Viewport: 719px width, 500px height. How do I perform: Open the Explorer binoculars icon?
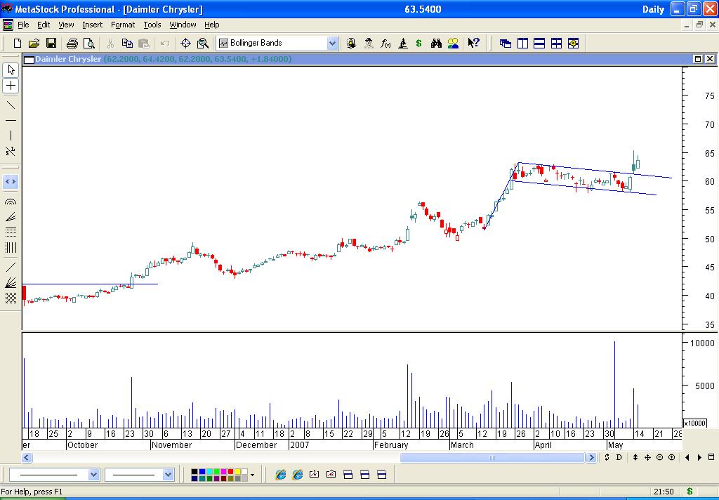436,43
